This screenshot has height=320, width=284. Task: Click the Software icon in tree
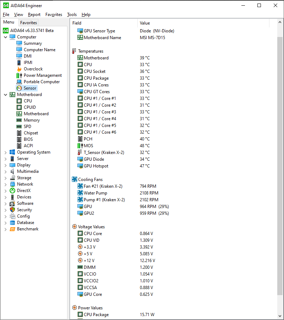[12, 203]
